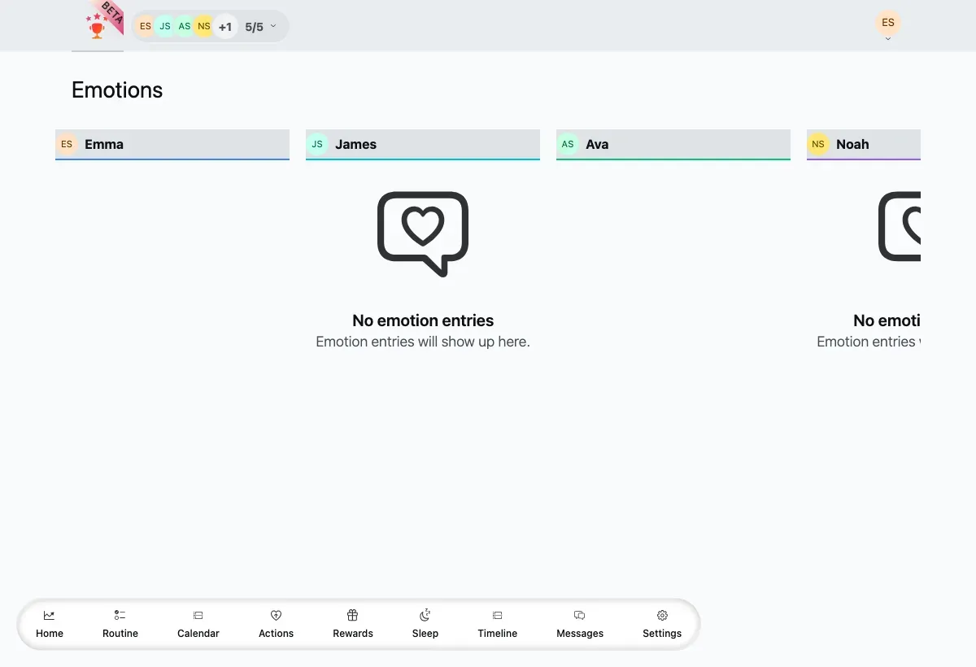Viewport: 976px width, 667px height.
Task: Select the AS avatar in family selector
Action: 185,26
